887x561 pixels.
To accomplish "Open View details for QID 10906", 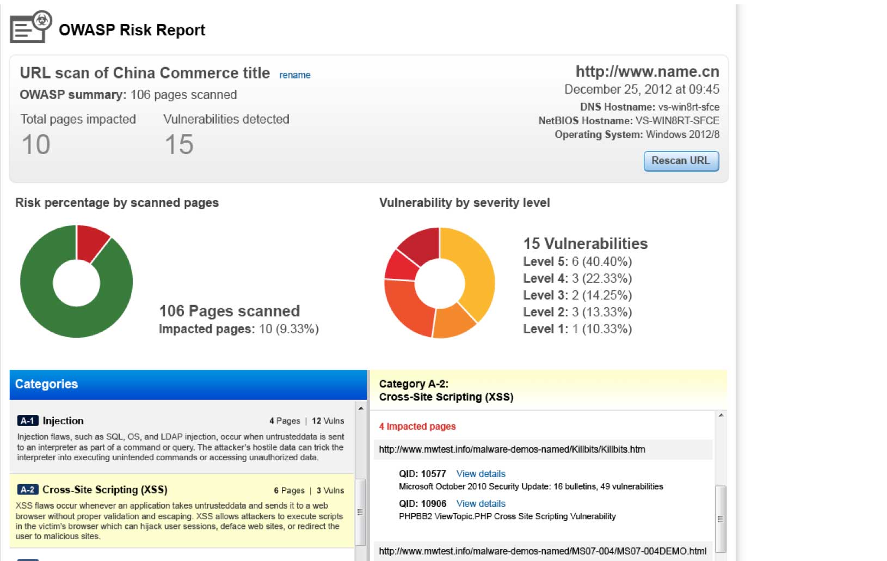I will point(481,504).
